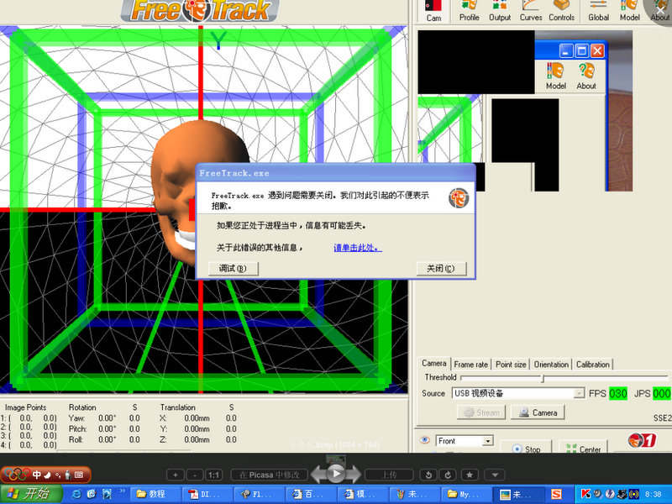
Task: Click the disabled Stream button
Action: pos(481,412)
